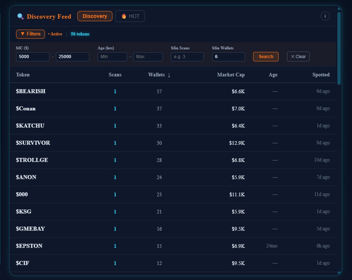Open the $CIF token row

[x=173, y=263]
